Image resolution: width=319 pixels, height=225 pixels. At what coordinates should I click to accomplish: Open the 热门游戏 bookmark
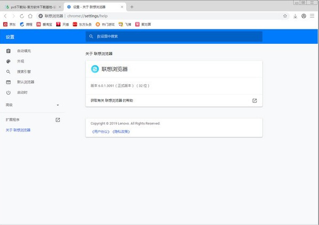pos(105,25)
